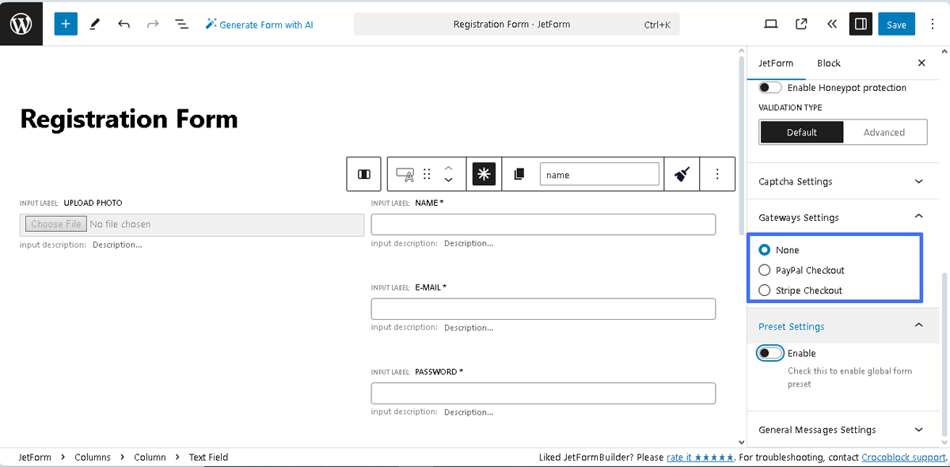Collapse panels with double chevron icon
The height and width of the screenshot is (467, 950).
(831, 24)
